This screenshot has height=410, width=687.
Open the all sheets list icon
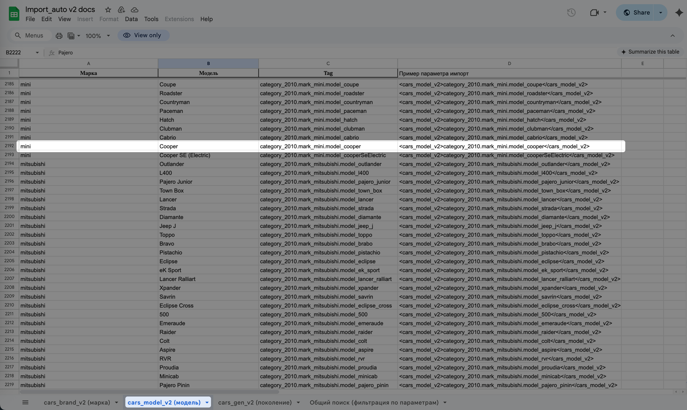(25, 402)
